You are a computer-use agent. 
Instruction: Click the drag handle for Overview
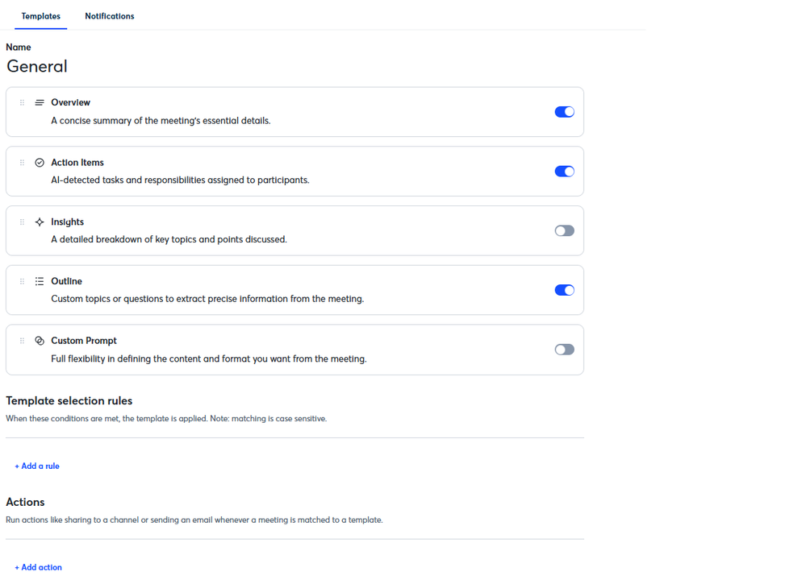coord(23,103)
